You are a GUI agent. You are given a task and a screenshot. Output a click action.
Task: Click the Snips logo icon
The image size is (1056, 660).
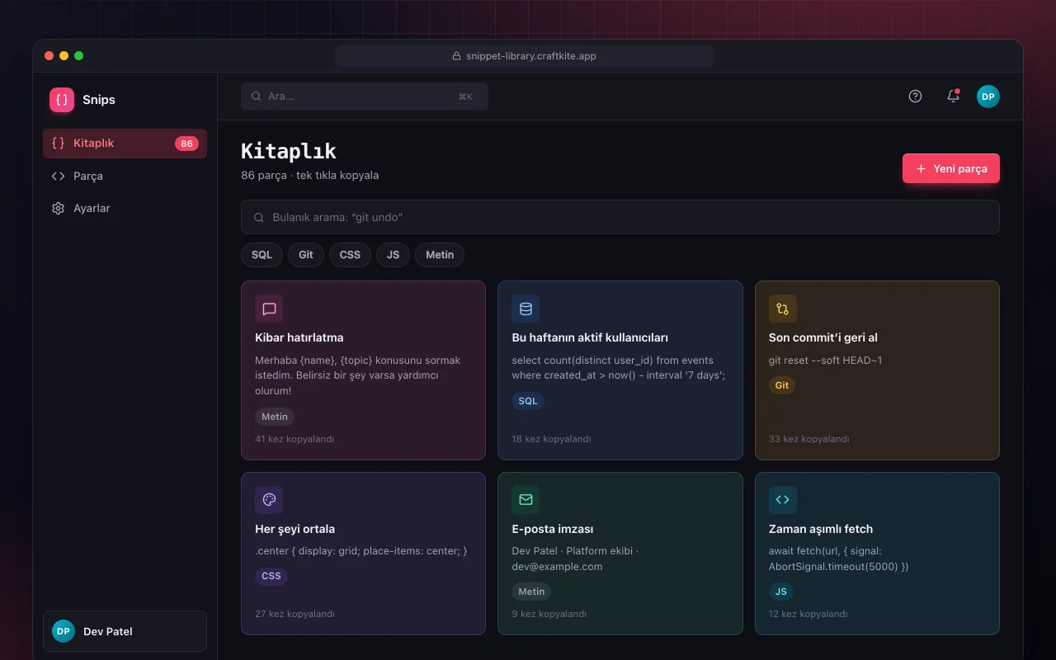[62, 100]
